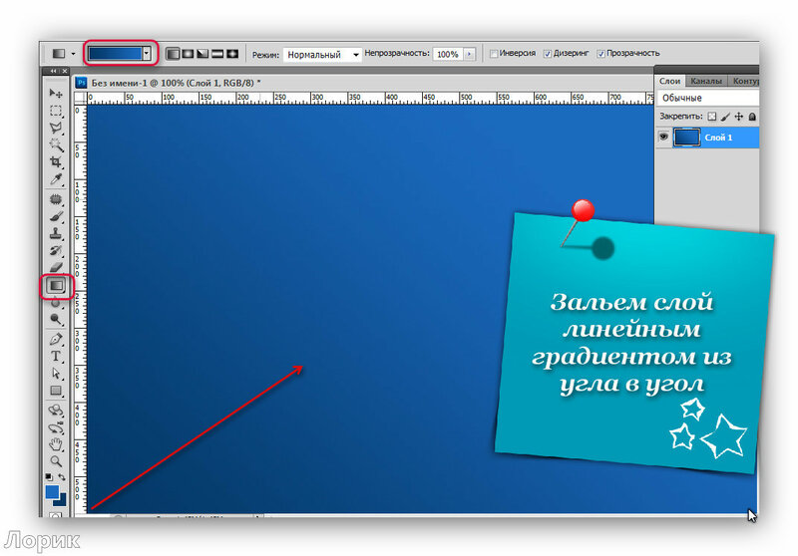
Task: Select the Rectangle shape tool
Action: (x=56, y=391)
